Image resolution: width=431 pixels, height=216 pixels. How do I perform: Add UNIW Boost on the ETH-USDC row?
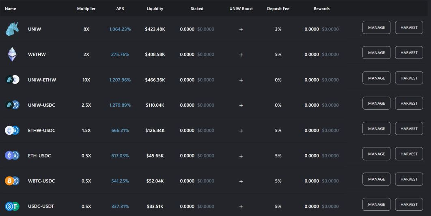click(x=241, y=156)
